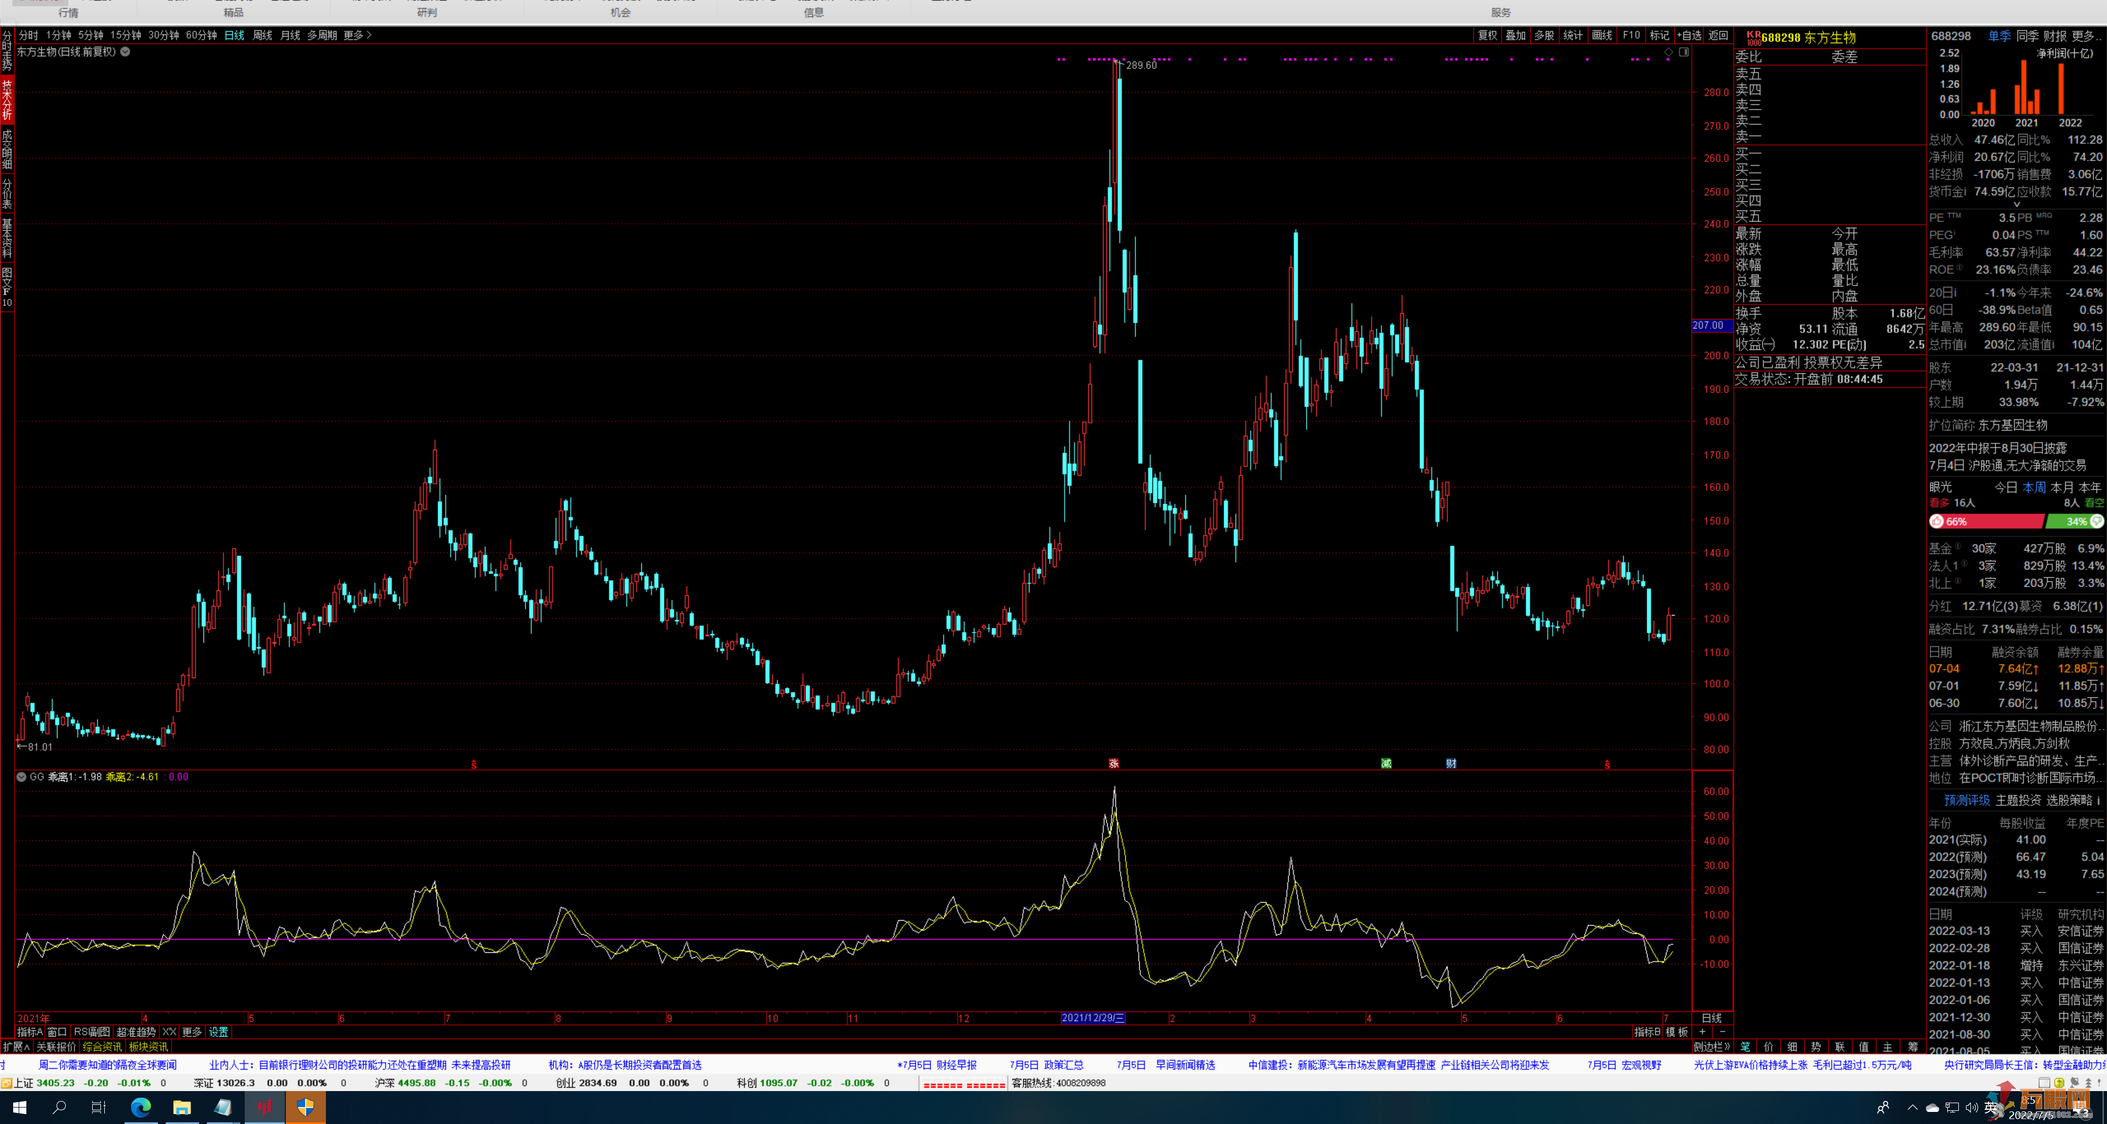The image size is (2107, 1124).
Task: Collapse the 侧边栏 sidebar
Action: pos(1711,1046)
